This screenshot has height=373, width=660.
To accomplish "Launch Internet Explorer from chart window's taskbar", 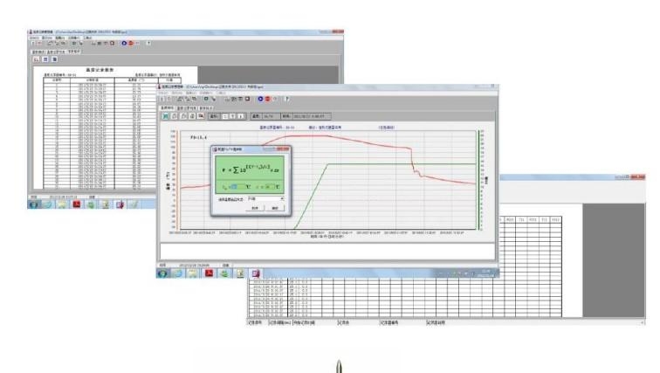I will pos(177,273).
